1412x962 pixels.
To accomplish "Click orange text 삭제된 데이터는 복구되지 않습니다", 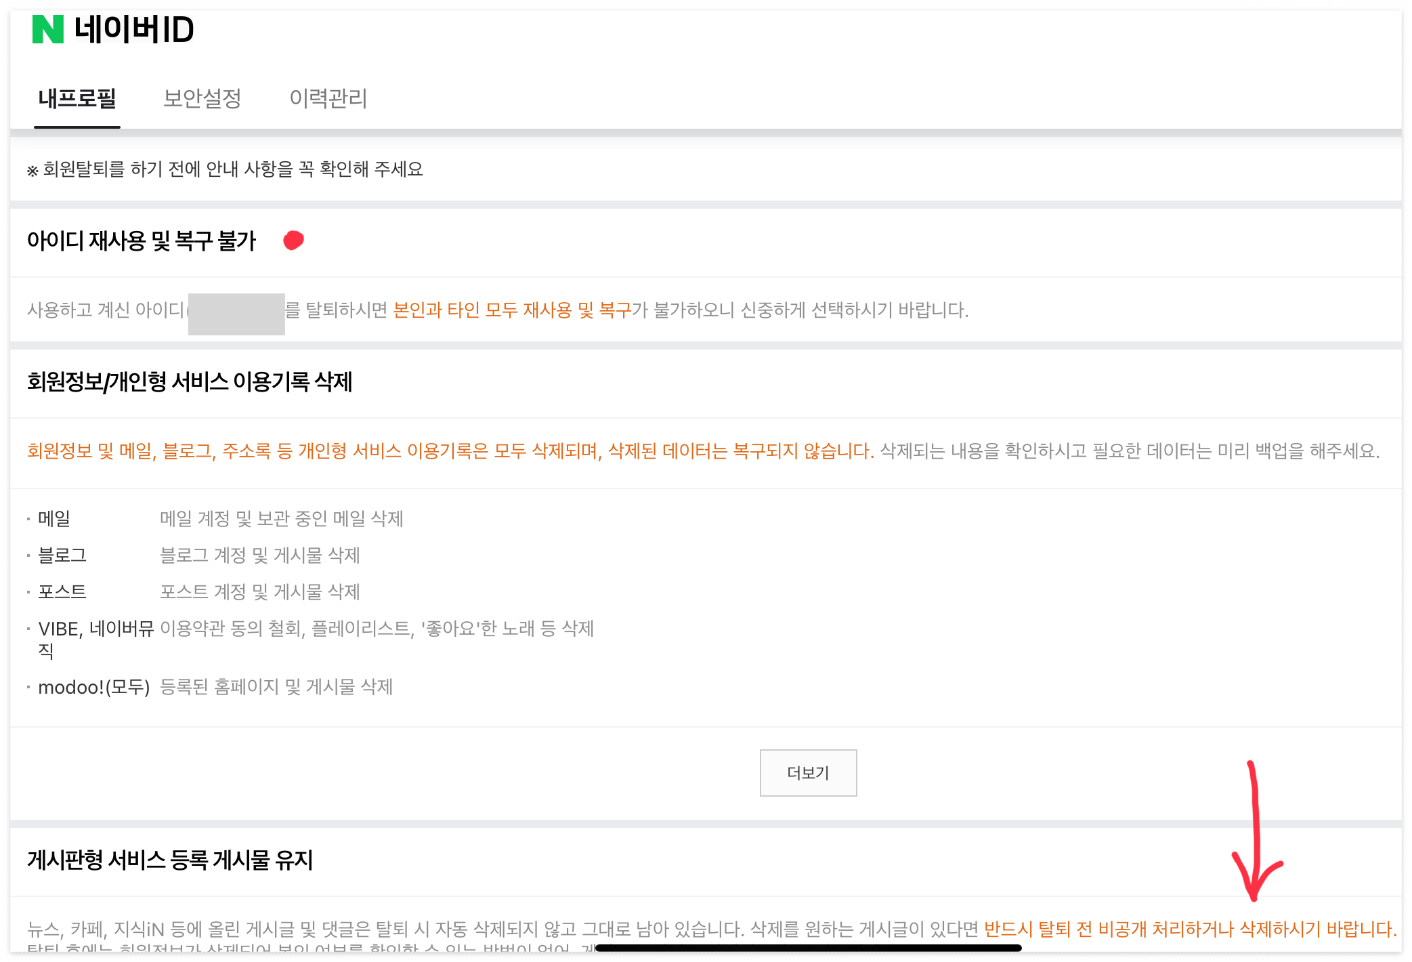I will tap(741, 451).
